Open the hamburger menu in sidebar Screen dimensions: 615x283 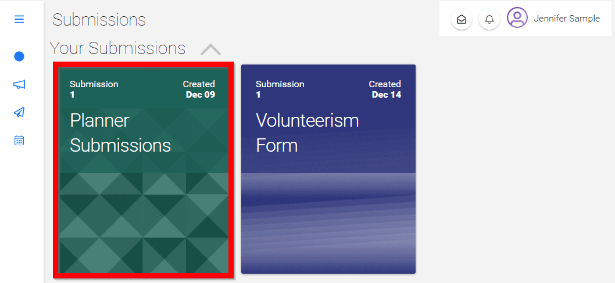(19, 19)
